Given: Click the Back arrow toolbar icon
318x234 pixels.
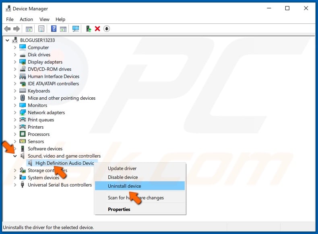Looking at the screenshot, I should (x=7, y=29).
